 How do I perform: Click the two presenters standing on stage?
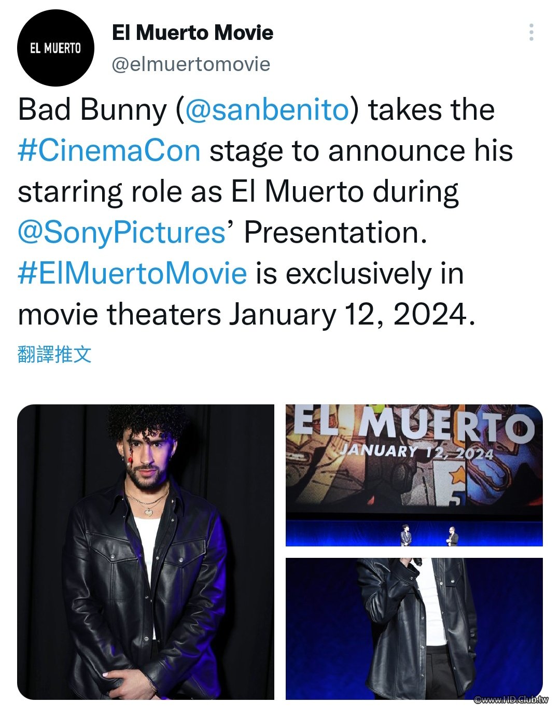(429, 536)
